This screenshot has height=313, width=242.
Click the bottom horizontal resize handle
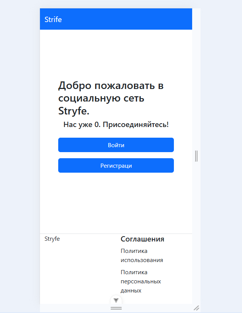click(x=116, y=308)
